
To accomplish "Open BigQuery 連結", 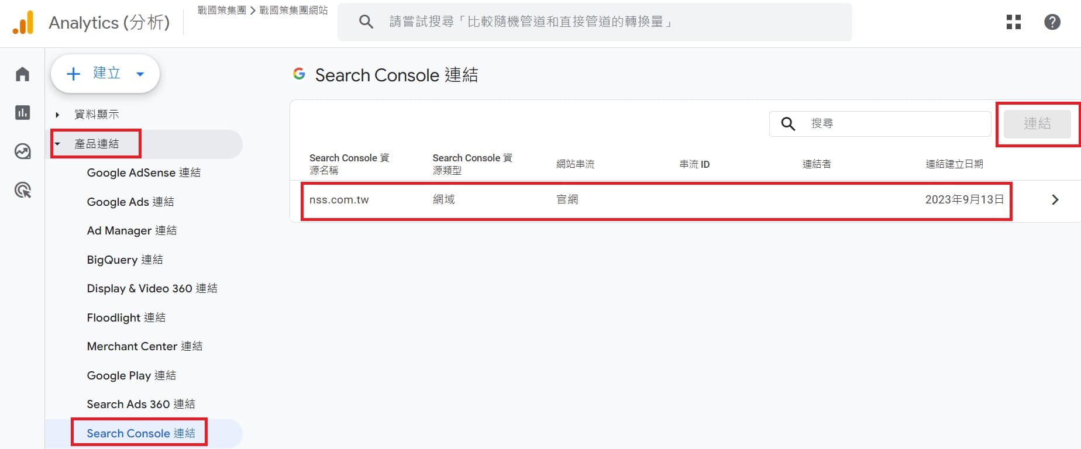I will pyautogui.click(x=125, y=260).
